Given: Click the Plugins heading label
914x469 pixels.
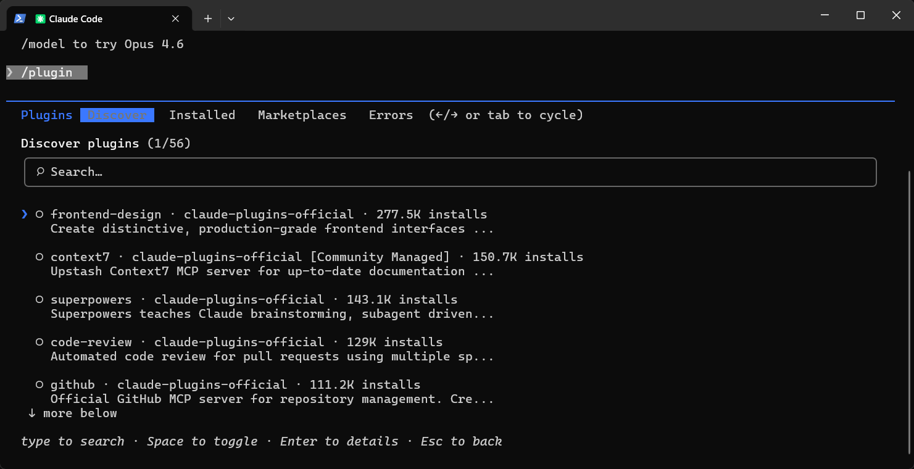Looking at the screenshot, I should 47,115.
